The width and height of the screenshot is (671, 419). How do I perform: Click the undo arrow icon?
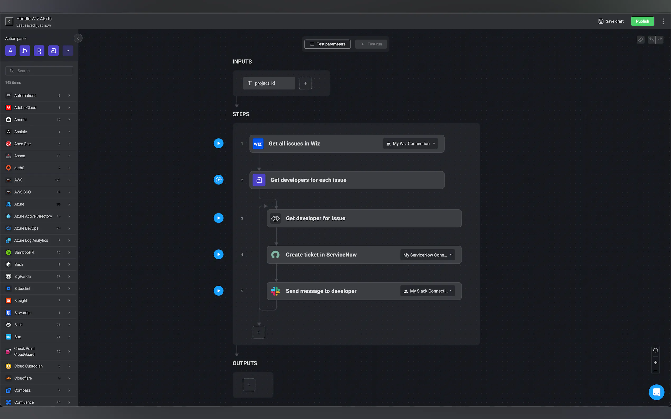point(651,40)
